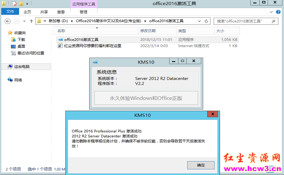Refresh the current folder view

coord(206,21)
